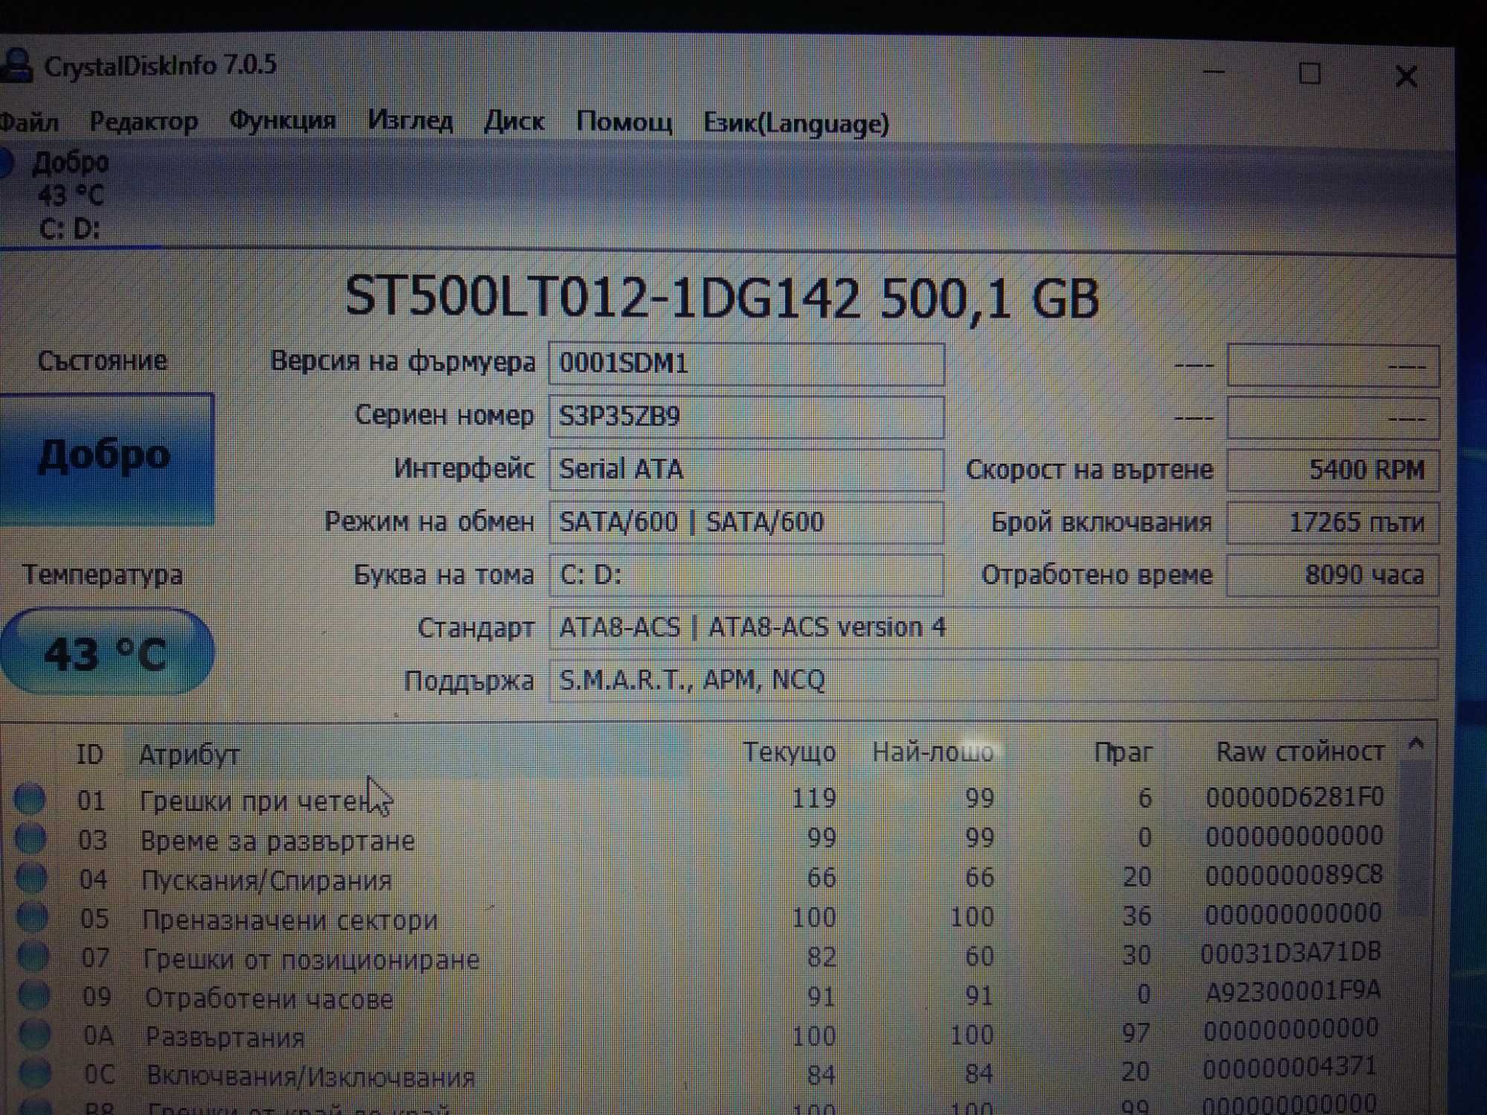This screenshot has height=1115, width=1487.
Task: Click the status circle for attribute 04
Action: (32, 878)
